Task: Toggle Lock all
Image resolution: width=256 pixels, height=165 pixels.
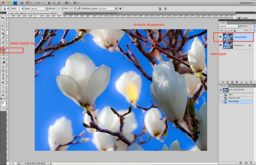Action: click(235, 31)
